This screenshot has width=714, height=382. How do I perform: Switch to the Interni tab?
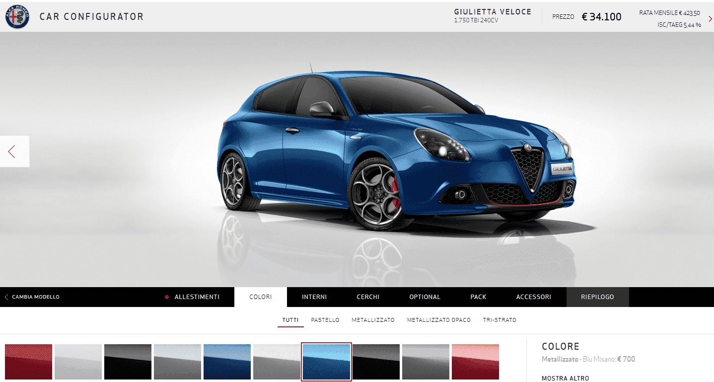click(x=314, y=297)
